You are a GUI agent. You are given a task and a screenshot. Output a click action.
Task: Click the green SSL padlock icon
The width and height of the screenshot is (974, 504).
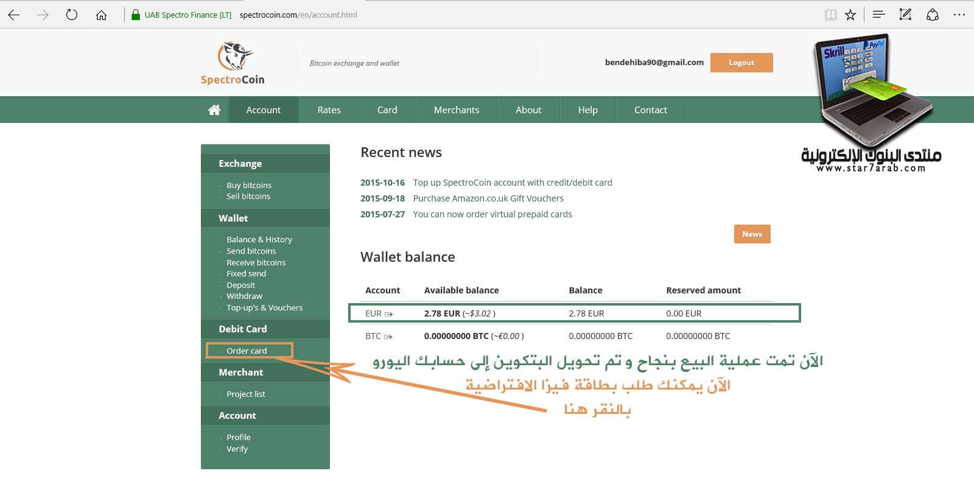pyautogui.click(x=136, y=15)
